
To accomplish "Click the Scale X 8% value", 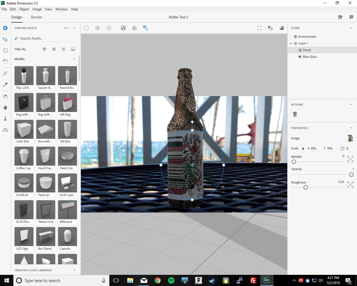I will (x=313, y=148).
